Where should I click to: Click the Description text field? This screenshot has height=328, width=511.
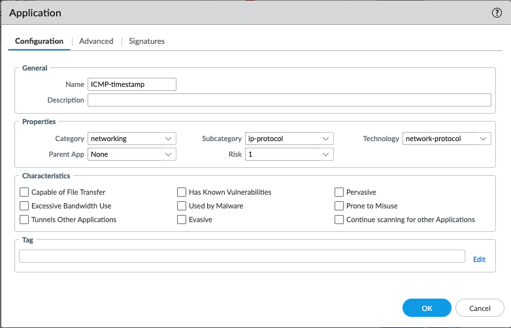(289, 100)
